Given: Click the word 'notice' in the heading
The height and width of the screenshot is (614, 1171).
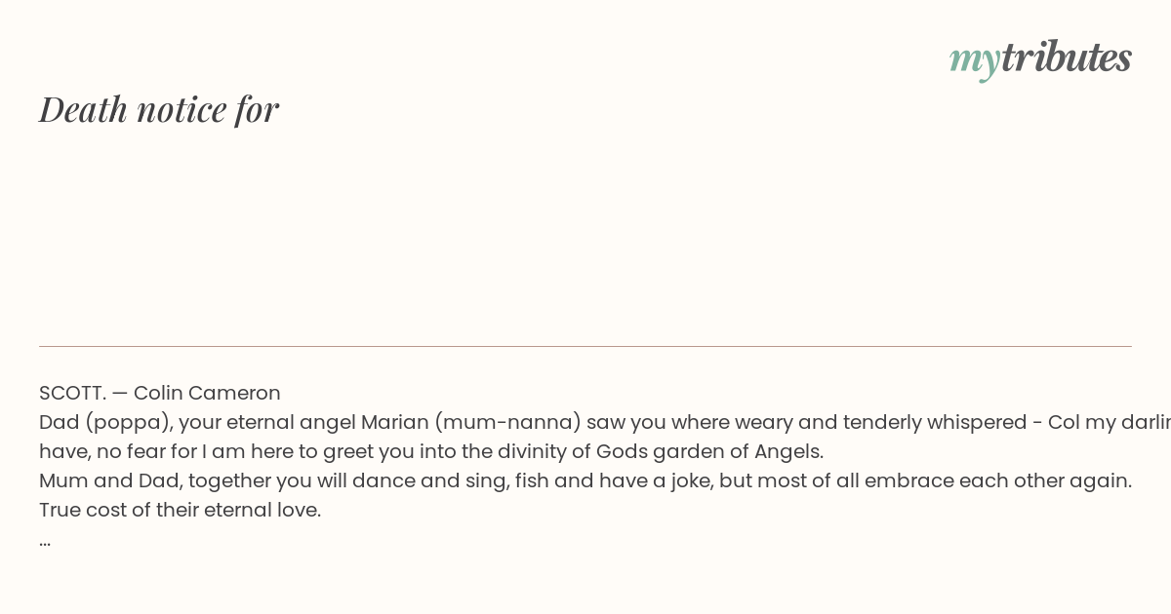Looking at the screenshot, I should click(182, 109).
